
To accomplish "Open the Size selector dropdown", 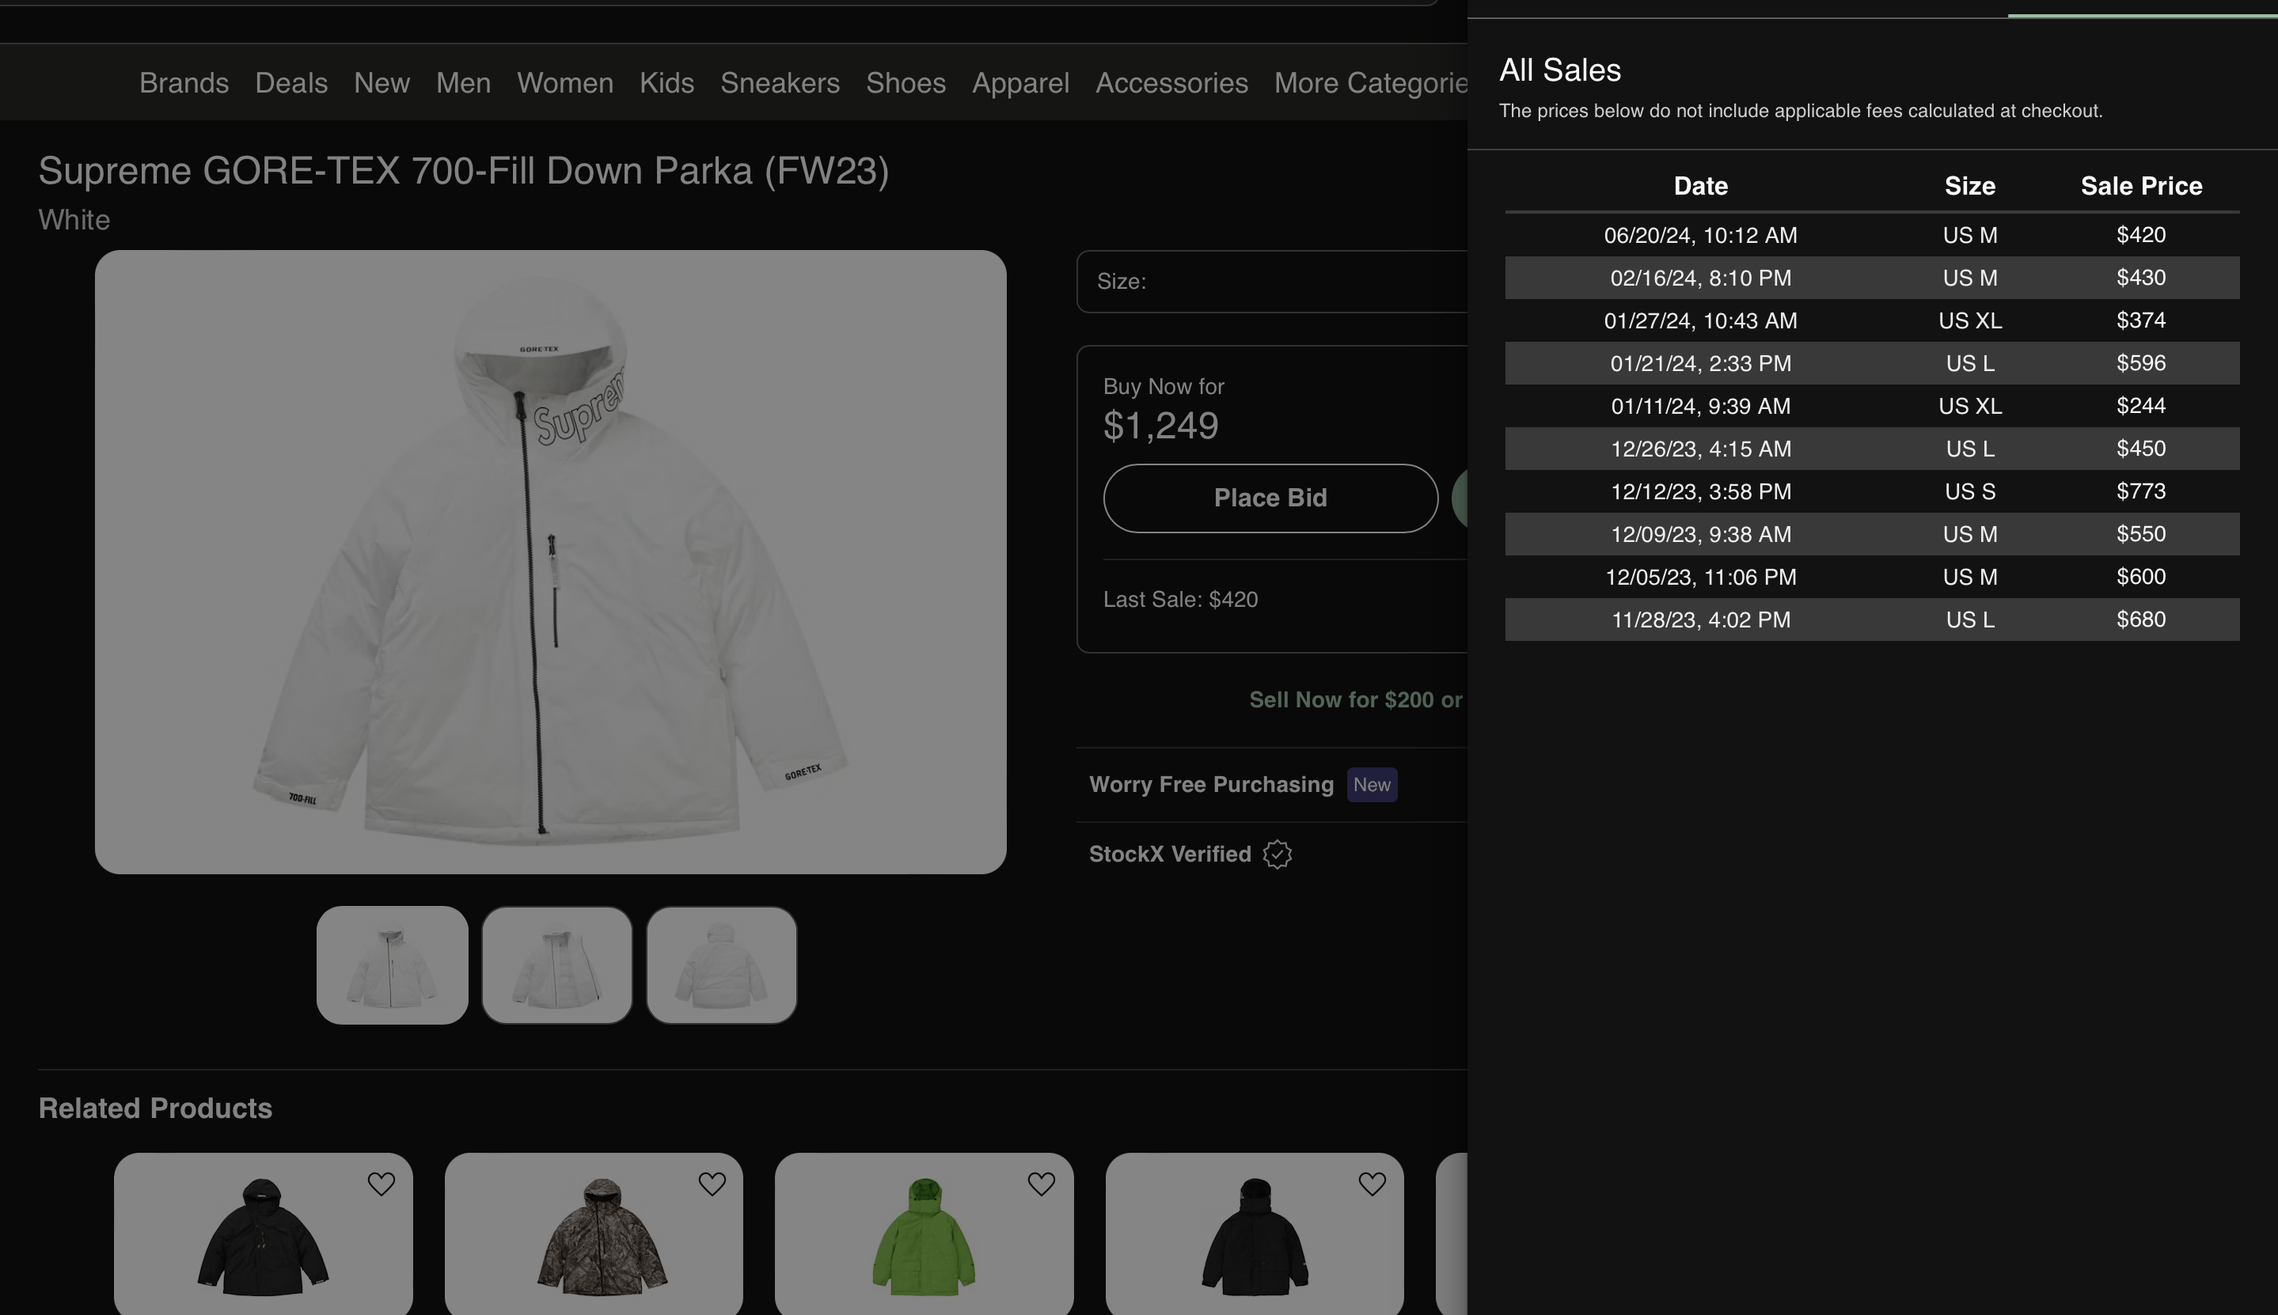I will coord(1272,282).
